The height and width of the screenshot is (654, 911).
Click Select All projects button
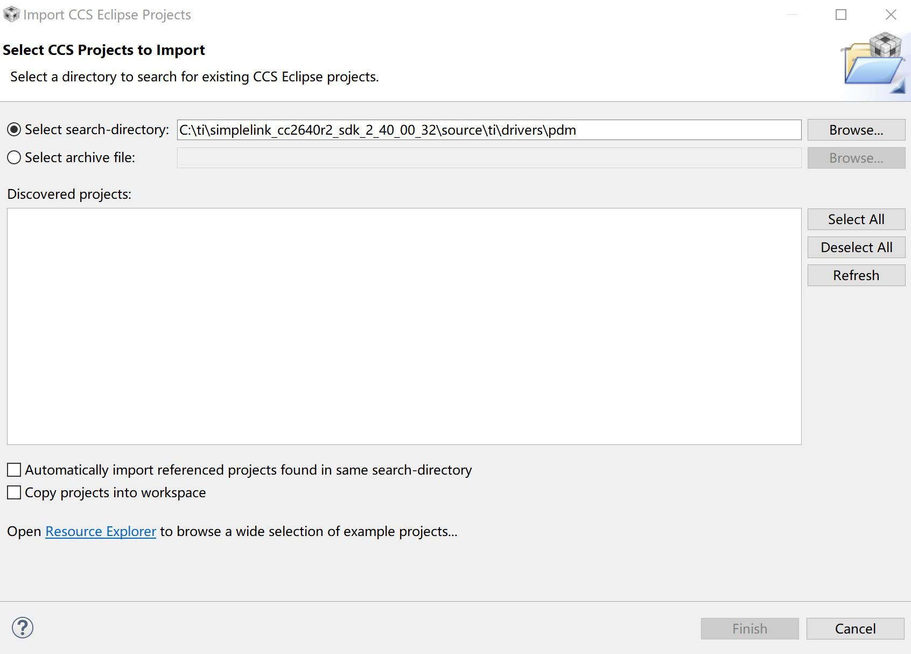click(x=856, y=219)
